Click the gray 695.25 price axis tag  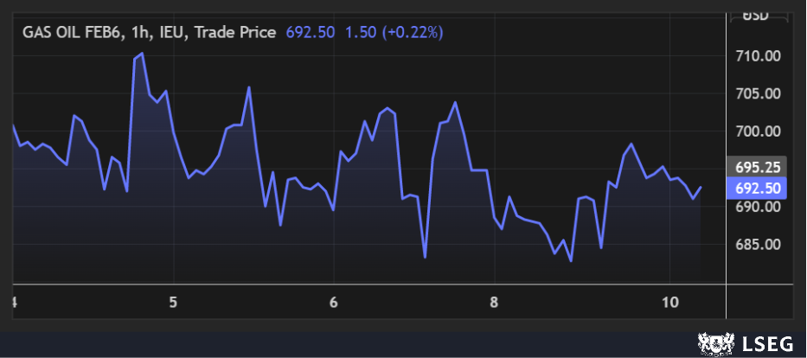pyautogui.click(x=758, y=167)
